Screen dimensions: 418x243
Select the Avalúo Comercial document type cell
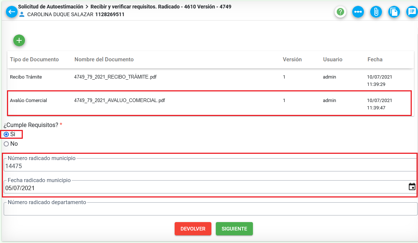tap(29, 100)
